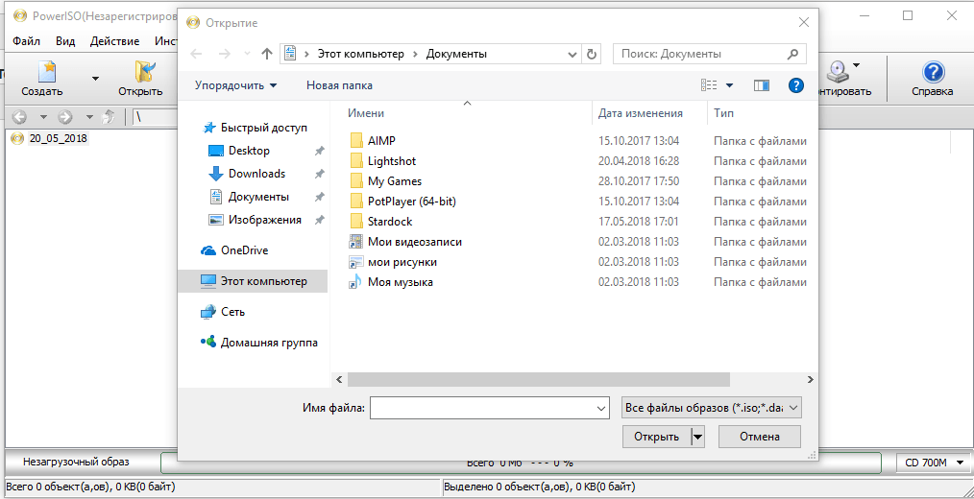Open the Упорядочить dropdown menu
The image size is (974, 499).
point(235,85)
